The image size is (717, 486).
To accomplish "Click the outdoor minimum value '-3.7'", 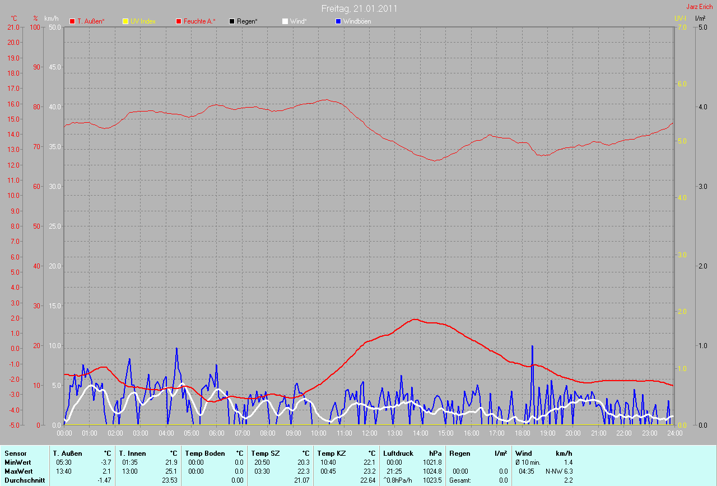I will [106, 462].
